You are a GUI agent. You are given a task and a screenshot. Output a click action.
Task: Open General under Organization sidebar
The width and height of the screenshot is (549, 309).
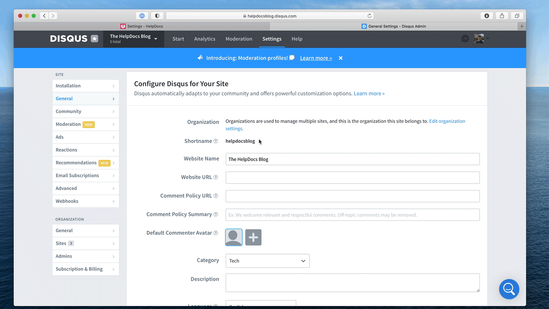[x=85, y=231]
